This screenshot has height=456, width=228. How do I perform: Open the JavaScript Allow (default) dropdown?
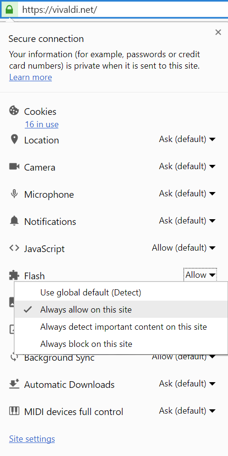(x=184, y=248)
